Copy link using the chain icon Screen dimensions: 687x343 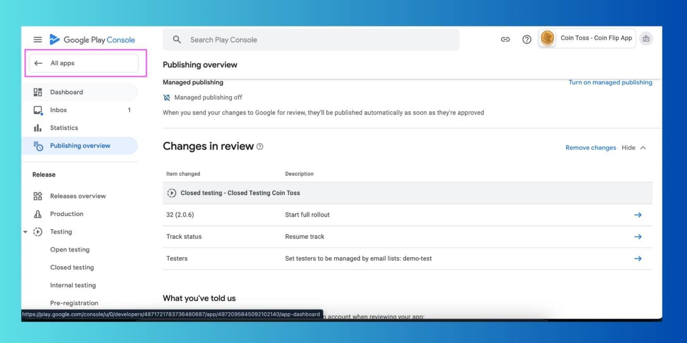(x=505, y=39)
